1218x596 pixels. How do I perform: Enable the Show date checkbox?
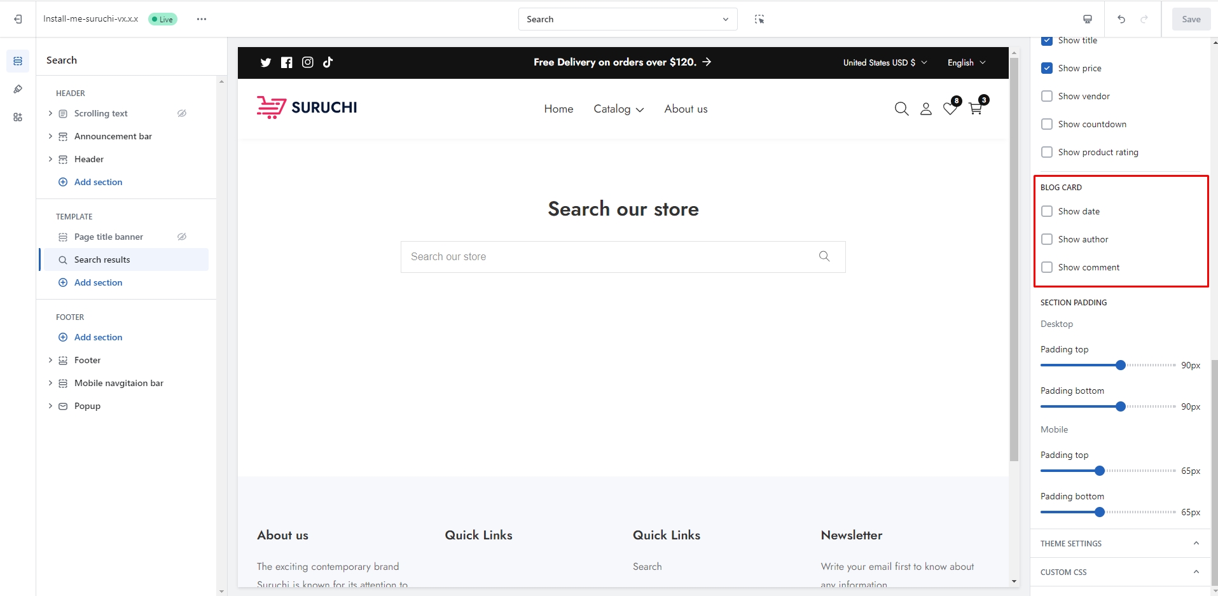(1047, 211)
